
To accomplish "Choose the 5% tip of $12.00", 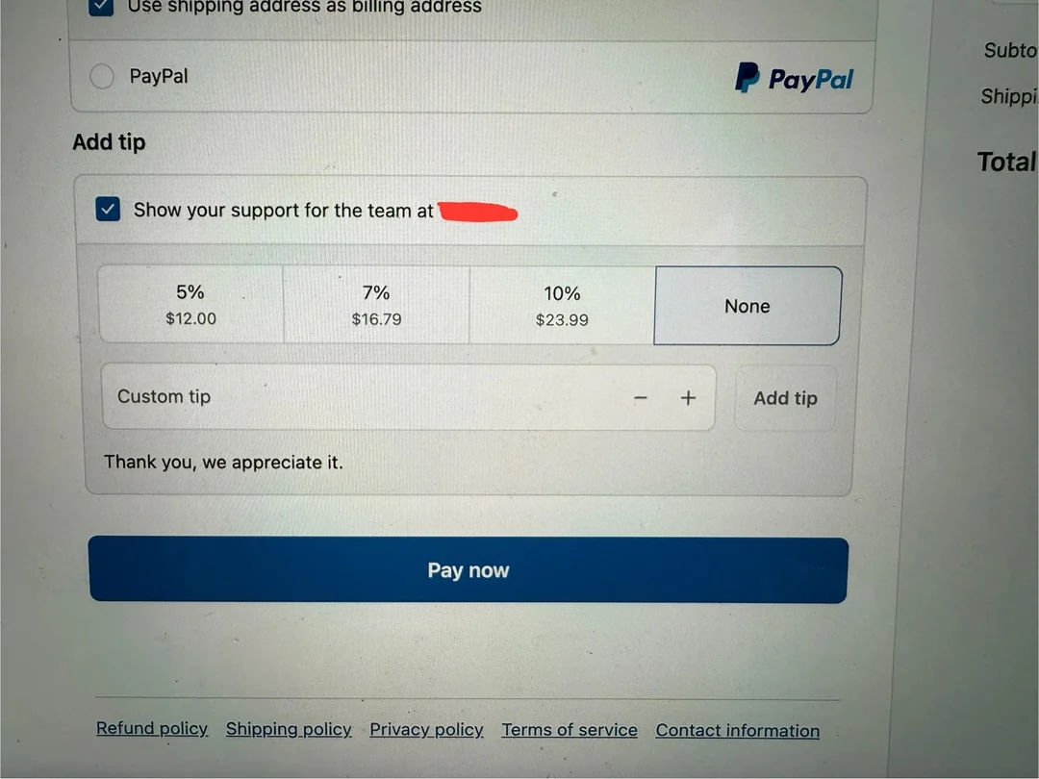I will [x=190, y=304].
